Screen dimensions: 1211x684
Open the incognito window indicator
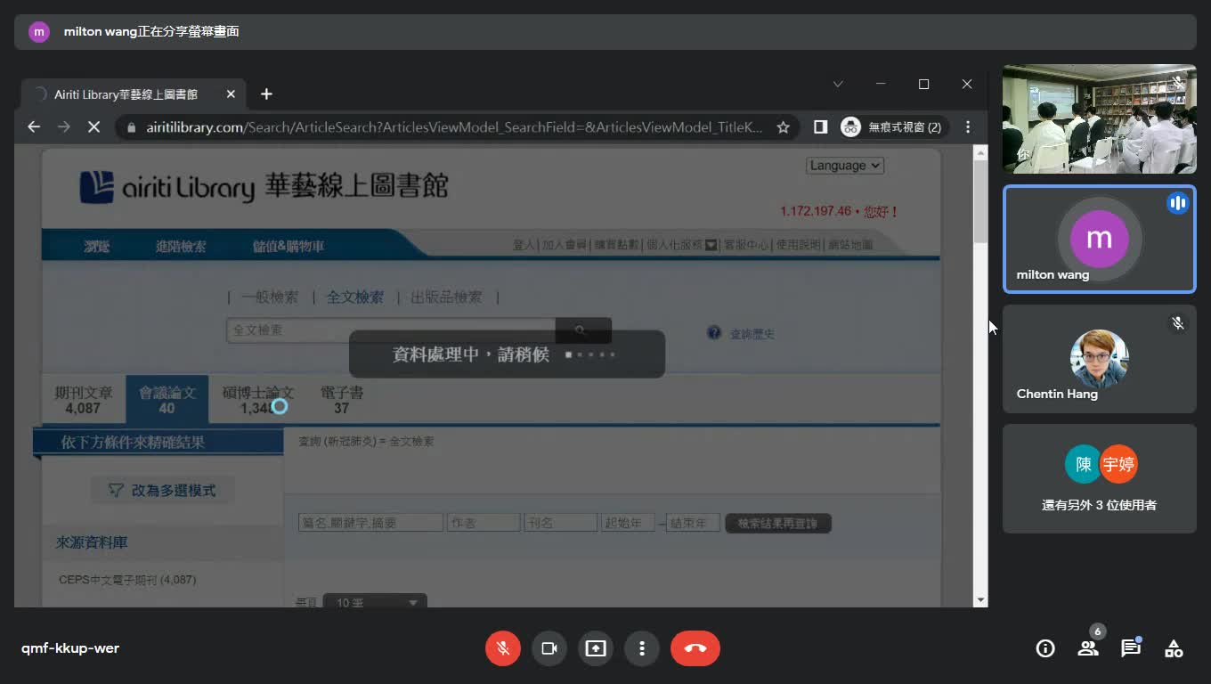coord(891,127)
